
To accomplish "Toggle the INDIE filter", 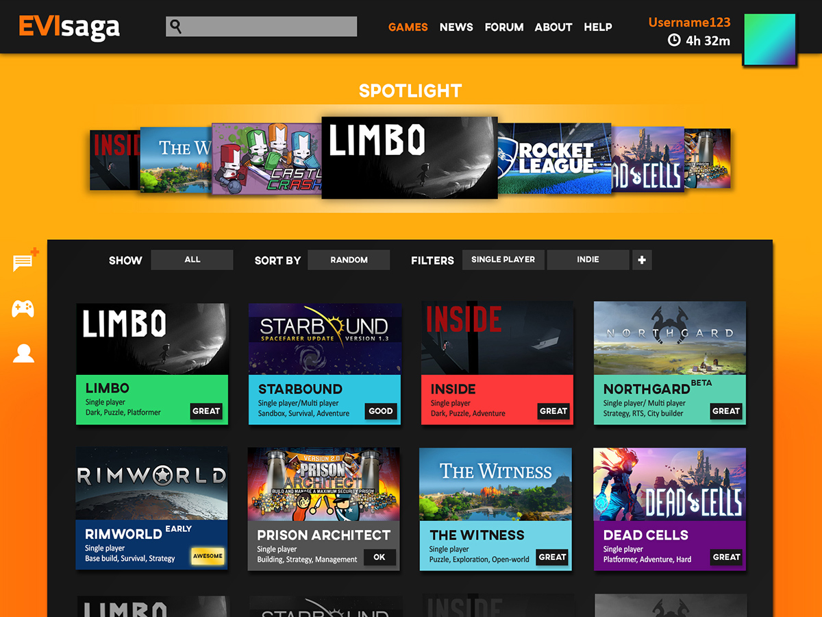I will tap(588, 260).
